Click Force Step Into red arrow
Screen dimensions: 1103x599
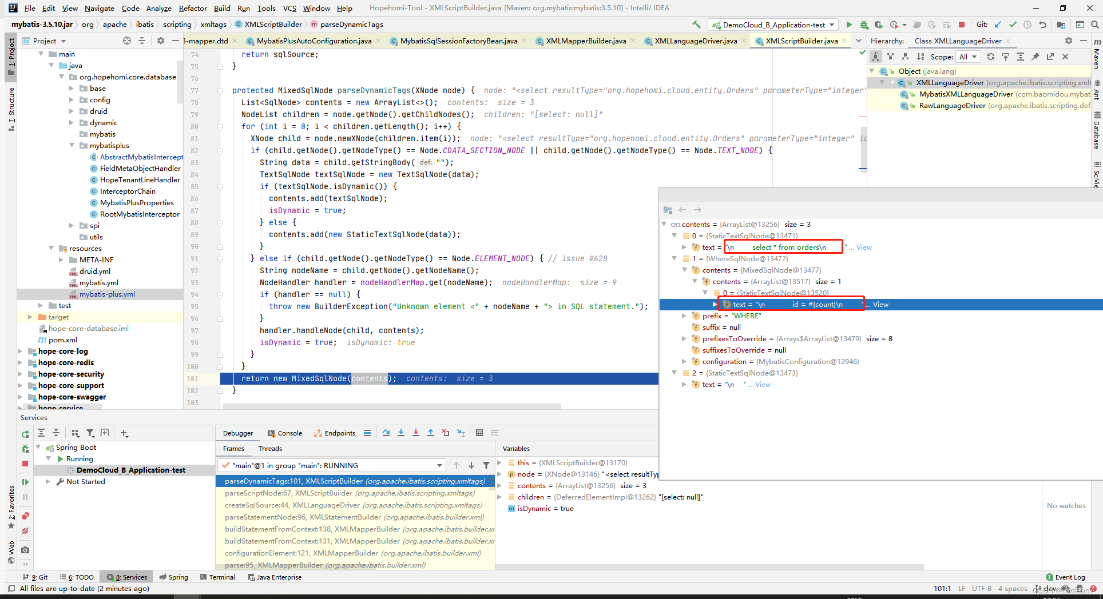pos(416,433)
